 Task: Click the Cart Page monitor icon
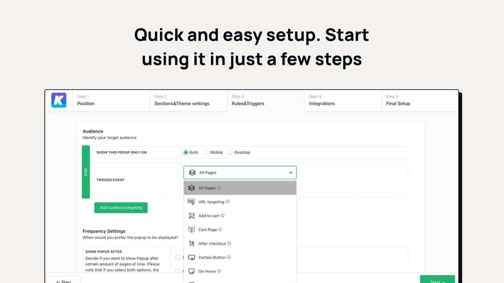[x=192, y=230]
